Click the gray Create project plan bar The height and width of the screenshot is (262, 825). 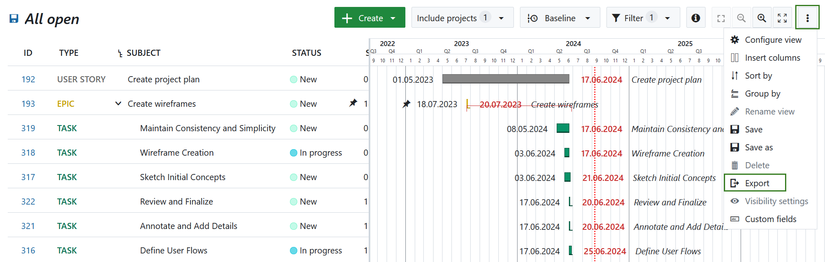pyautogui.click(x=505, y=79)
